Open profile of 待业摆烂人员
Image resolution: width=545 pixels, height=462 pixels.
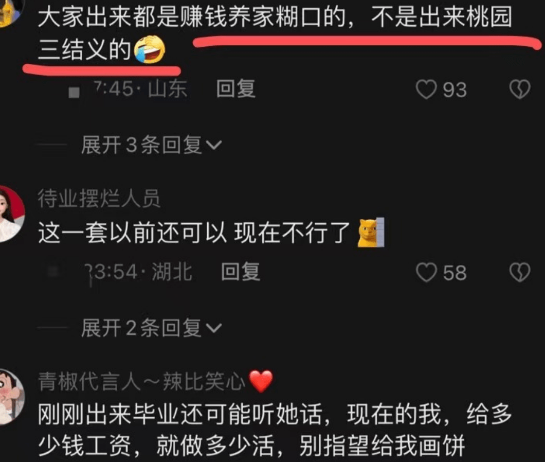[99, 199]
